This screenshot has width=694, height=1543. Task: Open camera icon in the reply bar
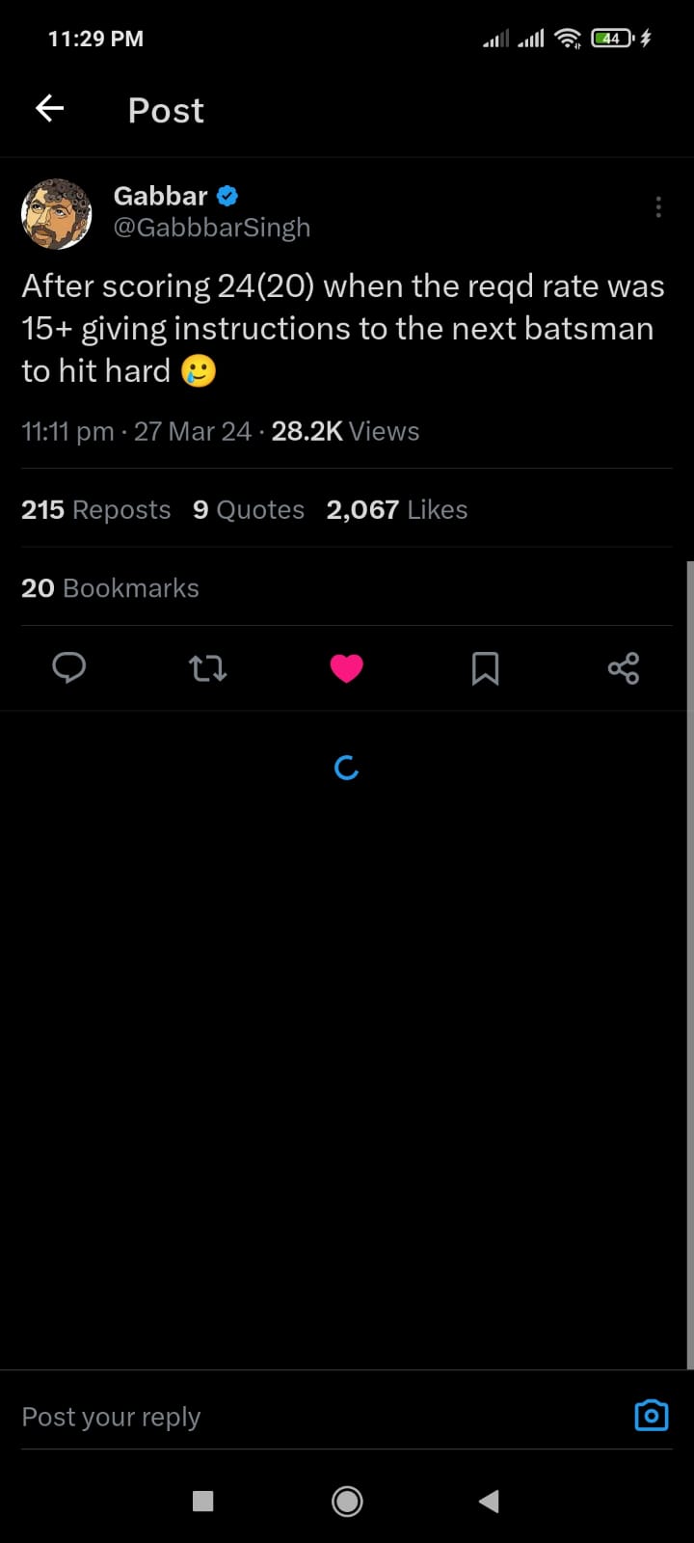[x=652, y=1416]
